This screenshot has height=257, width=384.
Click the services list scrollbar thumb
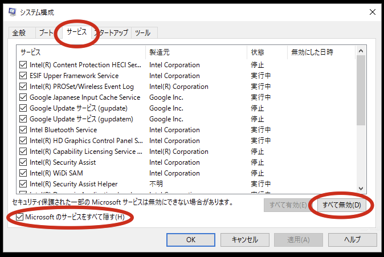pos(361,91)
